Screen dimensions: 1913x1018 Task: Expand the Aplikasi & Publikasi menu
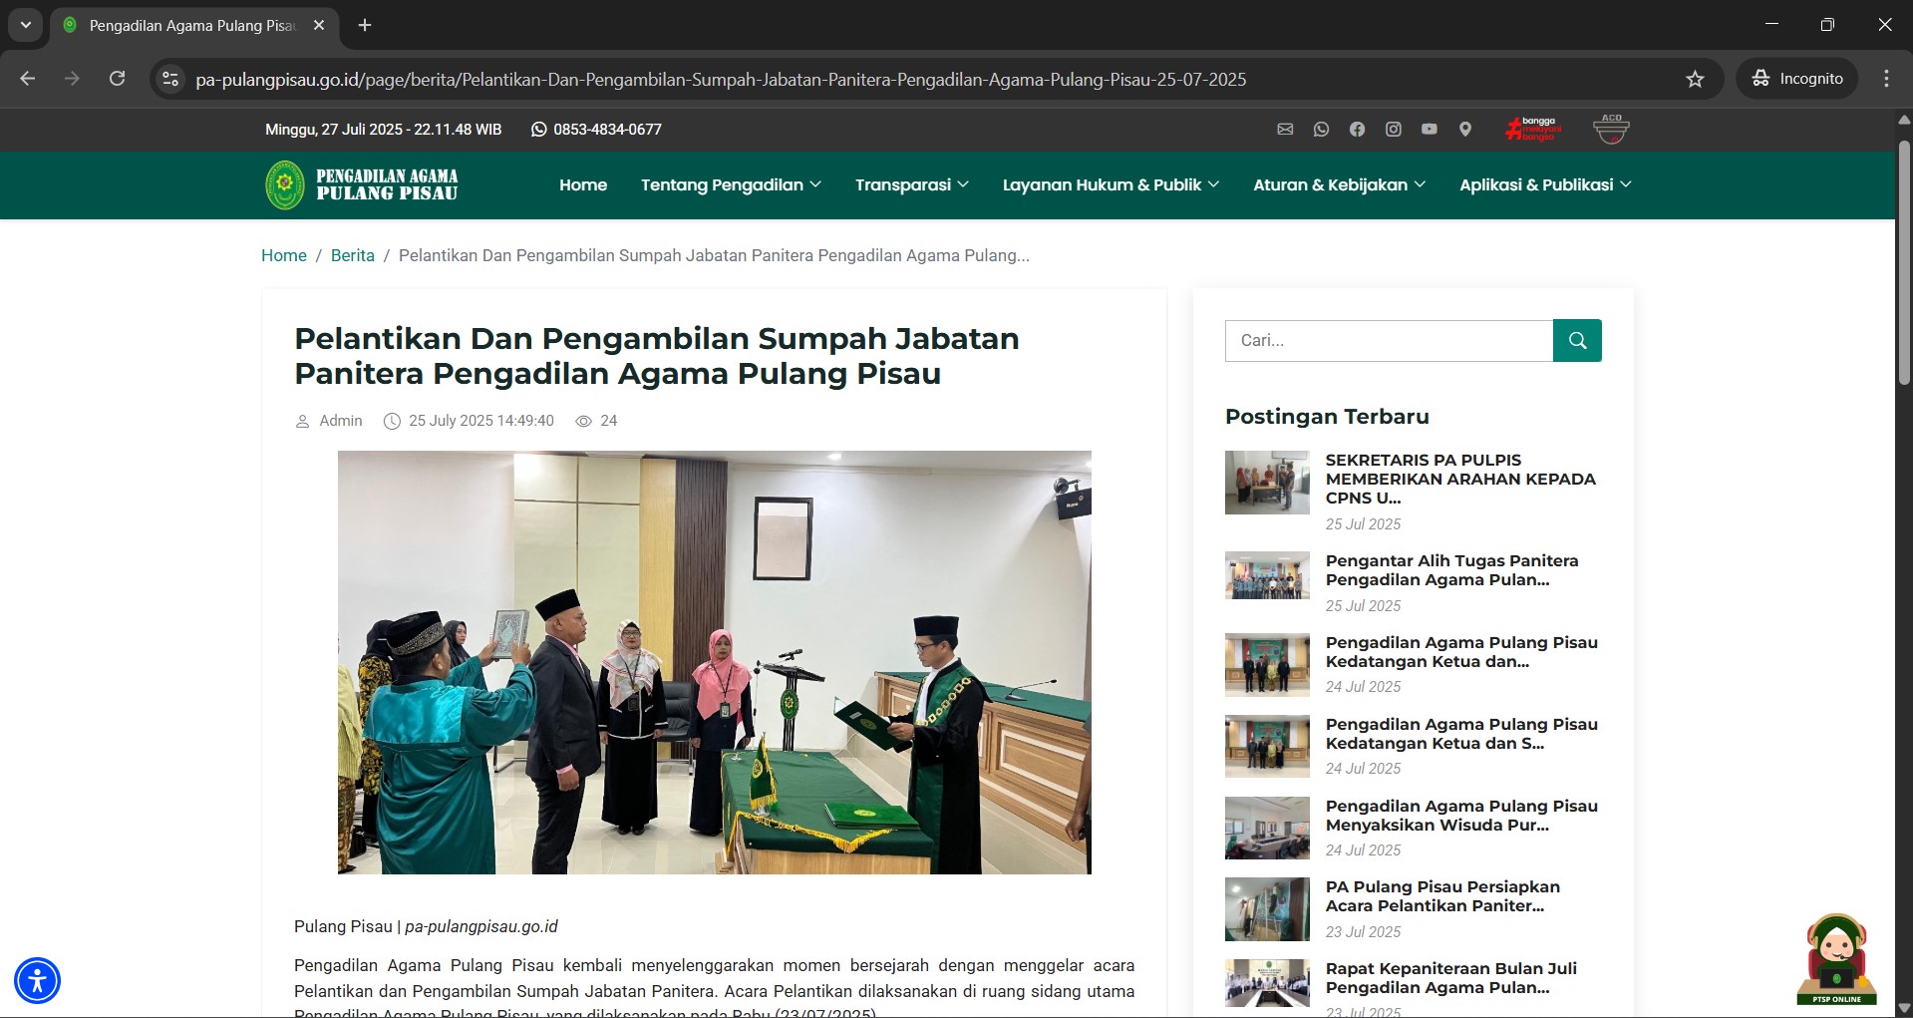click(x=1544, y=185)
